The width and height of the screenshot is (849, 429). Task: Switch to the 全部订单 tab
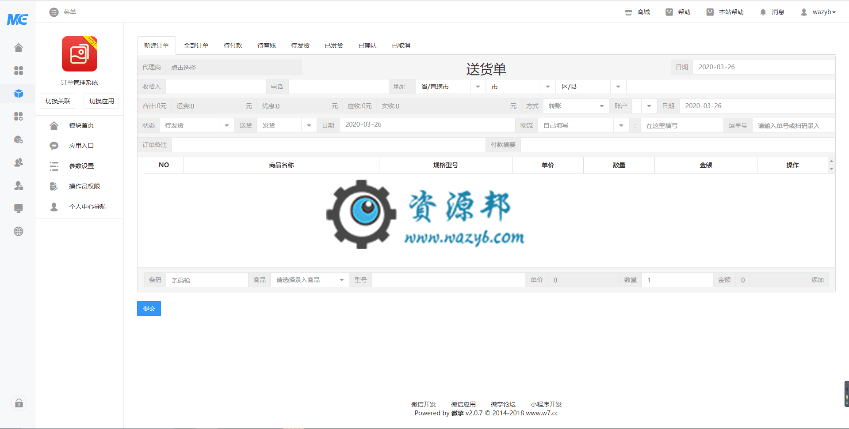pyautogui.click(x=196, y=45)
